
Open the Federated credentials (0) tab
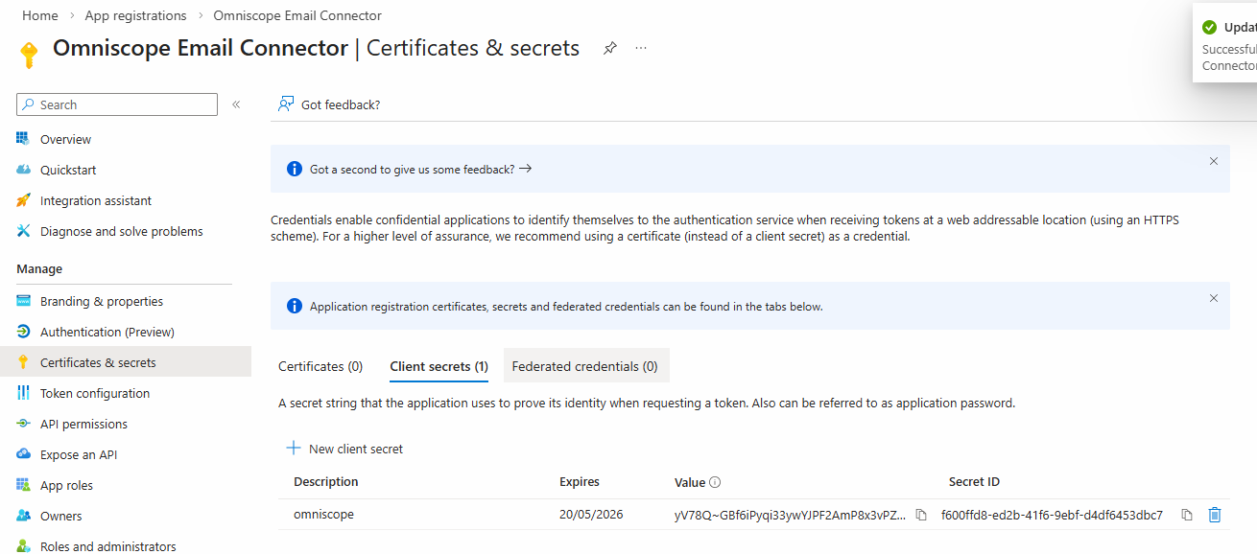585,366
